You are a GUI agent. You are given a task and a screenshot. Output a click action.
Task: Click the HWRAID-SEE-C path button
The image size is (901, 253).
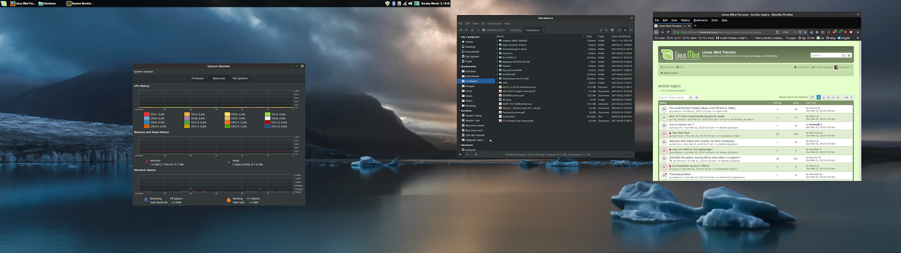[494, 30]
